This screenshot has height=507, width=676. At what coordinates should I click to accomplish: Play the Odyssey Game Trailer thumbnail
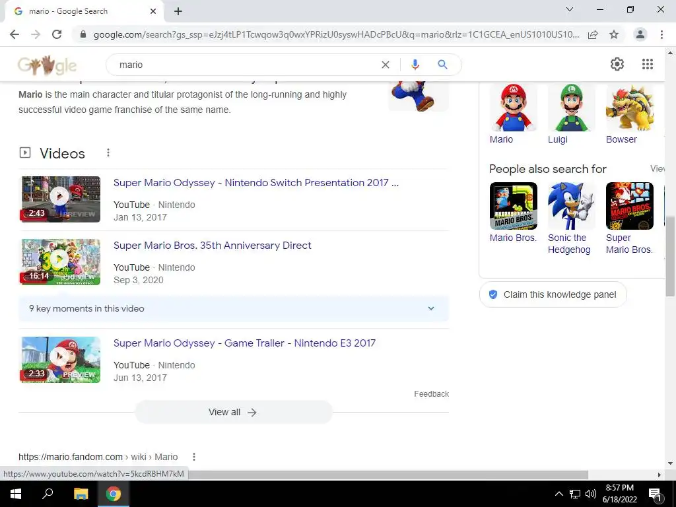tap(61, 360)
